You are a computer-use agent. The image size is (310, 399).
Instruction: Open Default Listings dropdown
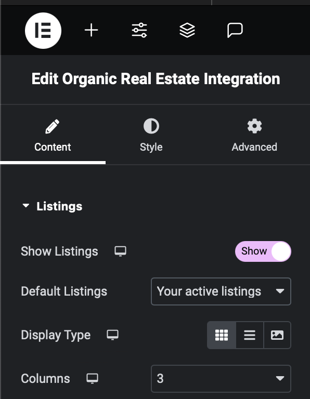point(221,291)
